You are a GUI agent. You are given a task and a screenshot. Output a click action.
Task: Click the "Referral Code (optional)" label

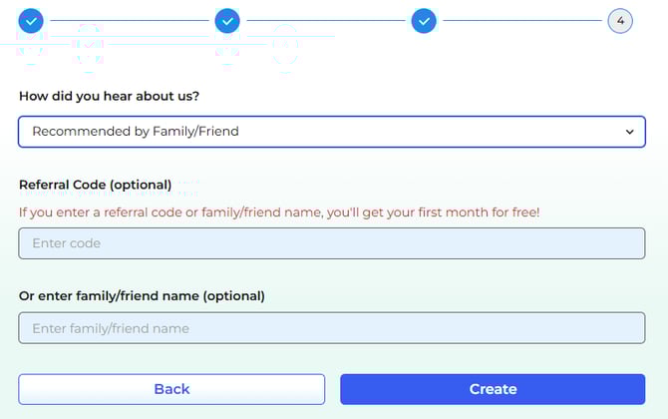[95, 185]
